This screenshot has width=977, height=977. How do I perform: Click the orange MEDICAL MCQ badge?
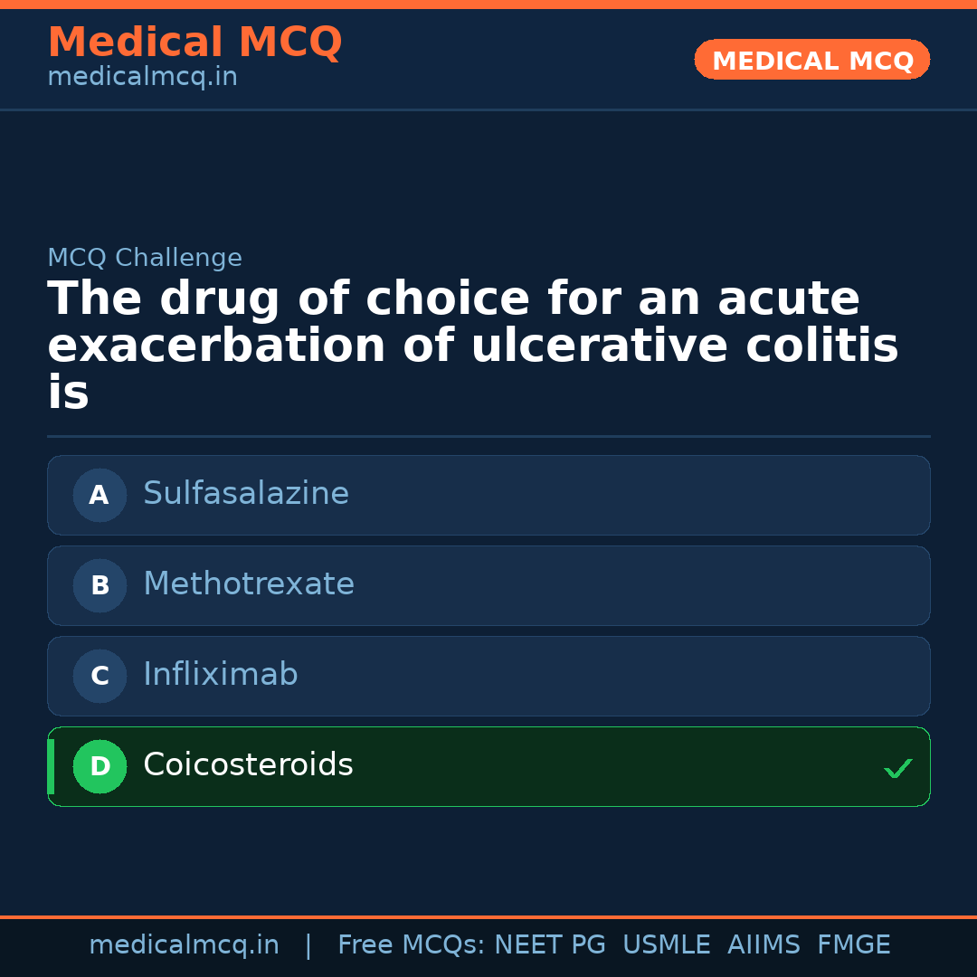point(811,60)
